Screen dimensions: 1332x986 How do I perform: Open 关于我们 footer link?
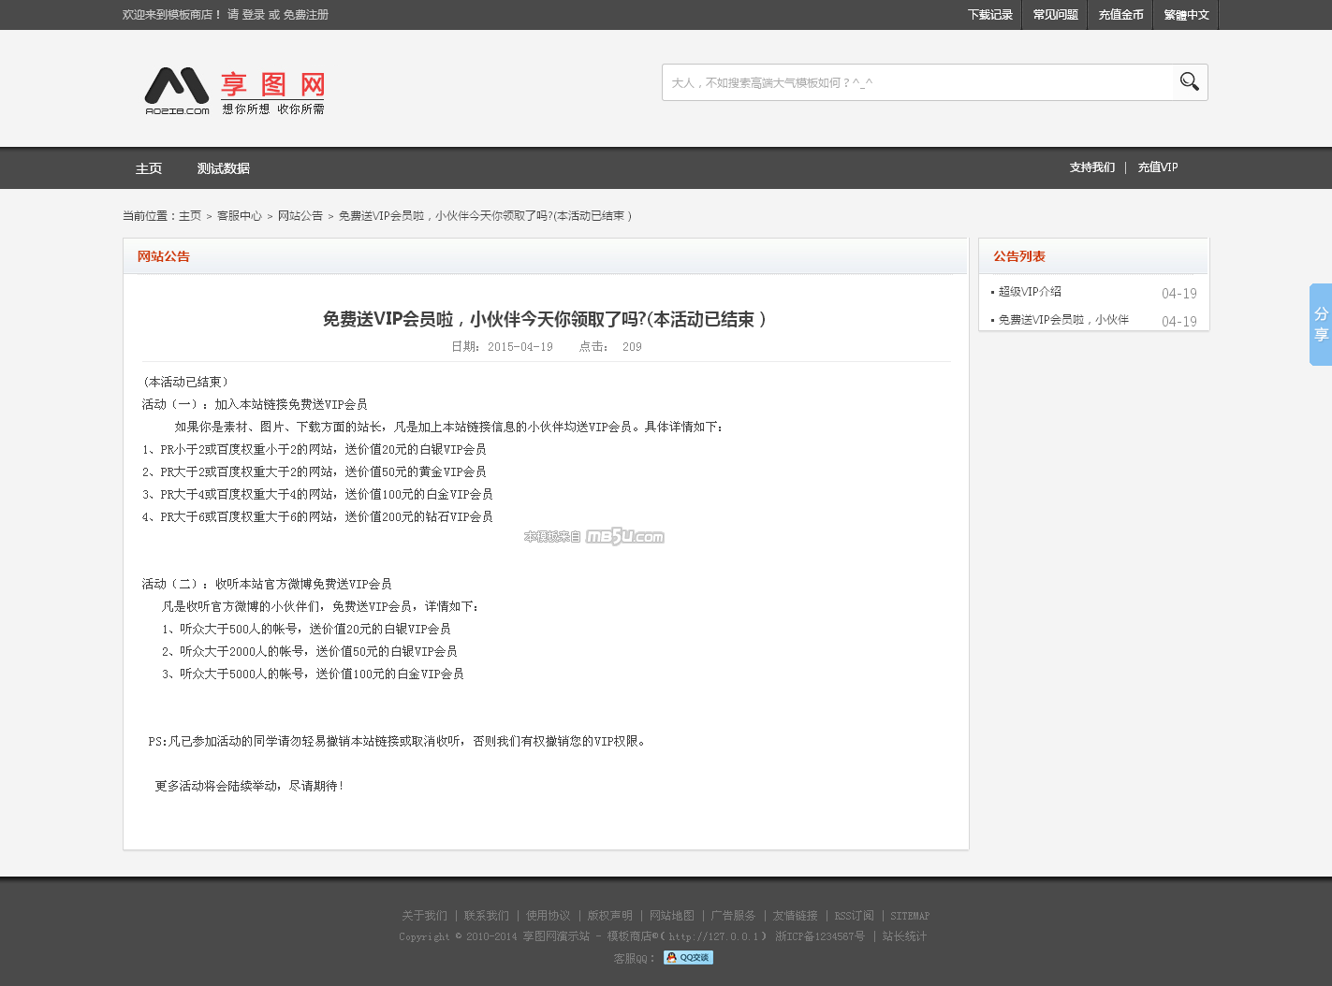[x=424, y=916]
